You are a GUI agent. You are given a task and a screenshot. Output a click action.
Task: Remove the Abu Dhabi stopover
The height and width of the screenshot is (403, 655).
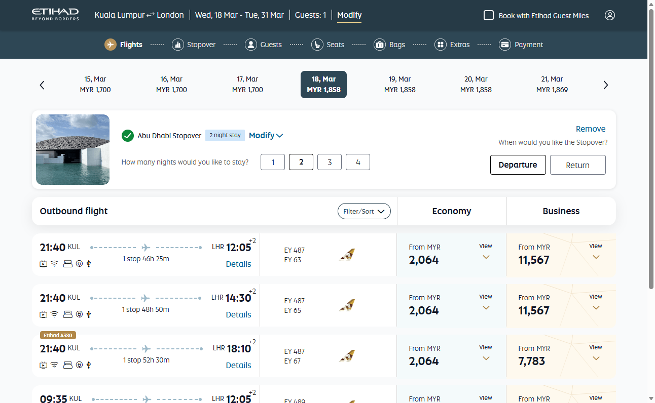tap(591, 129)
